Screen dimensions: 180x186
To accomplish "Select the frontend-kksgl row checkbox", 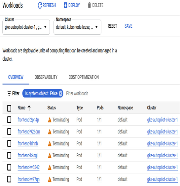I will [x=9, y=155].
